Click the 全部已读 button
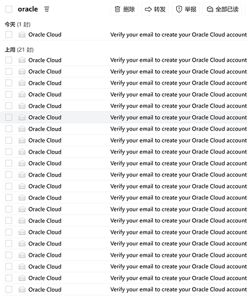This screenshot has height=302, width=247. coord(222,9)
